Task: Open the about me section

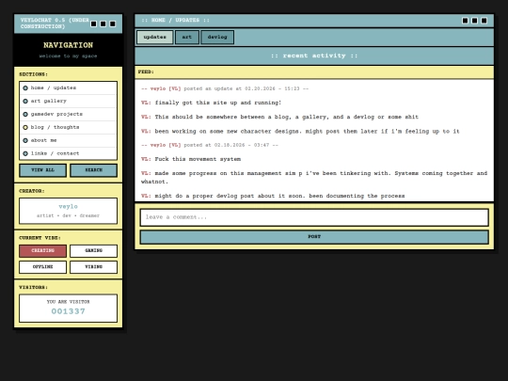Action: pos(68,140)
